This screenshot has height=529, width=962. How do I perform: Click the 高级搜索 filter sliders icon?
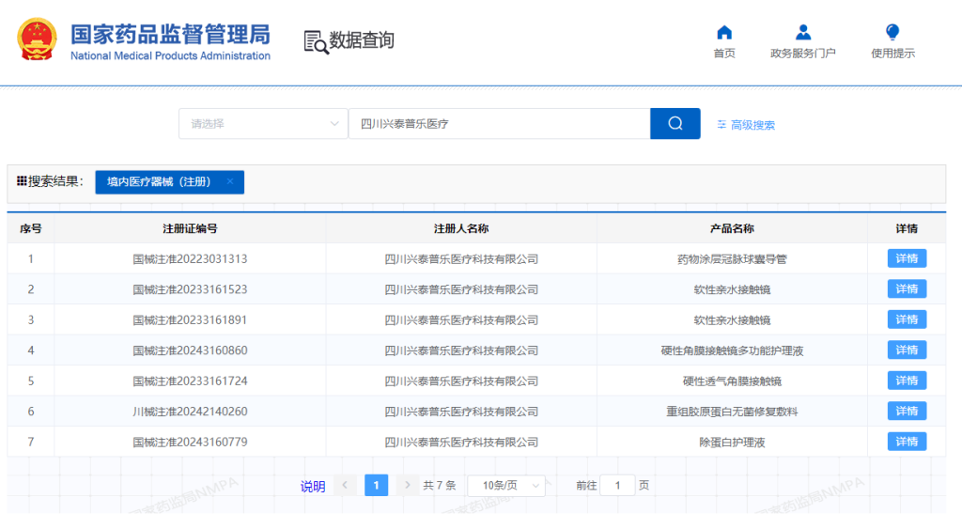721,125
